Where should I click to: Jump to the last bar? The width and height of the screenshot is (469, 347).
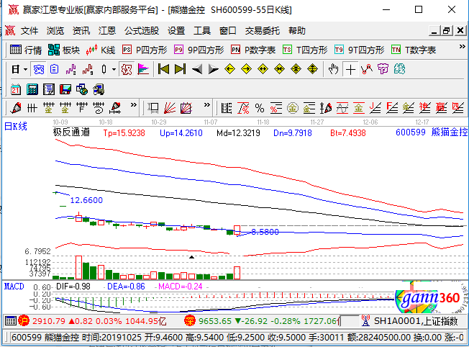[x=180, y=69]
